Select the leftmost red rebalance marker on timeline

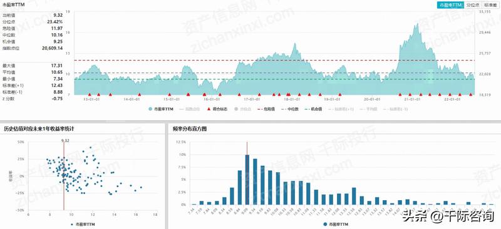90,94
